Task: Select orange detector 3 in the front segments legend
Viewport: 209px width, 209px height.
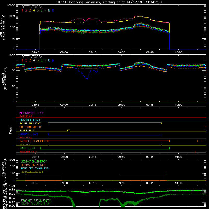Action: tap(30, 10)
